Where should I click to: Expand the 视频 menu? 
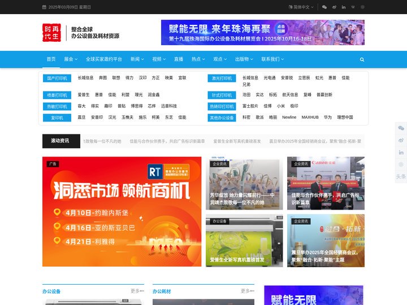click(x=159, y=59)
